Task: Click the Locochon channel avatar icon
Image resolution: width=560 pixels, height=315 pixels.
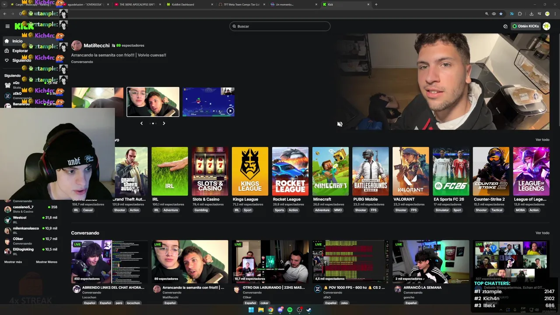Action: coord(77,289)
